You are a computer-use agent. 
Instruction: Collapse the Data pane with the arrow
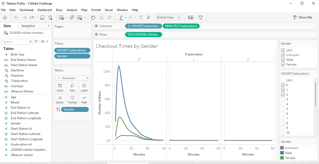click(49, 26)
